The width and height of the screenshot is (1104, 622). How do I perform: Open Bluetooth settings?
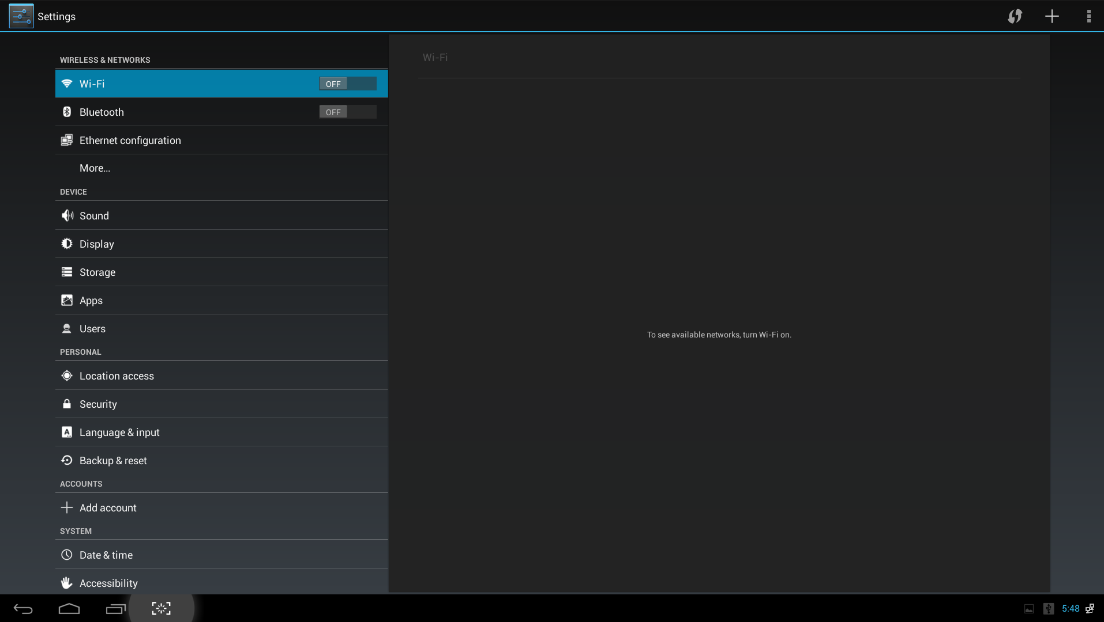221,112
